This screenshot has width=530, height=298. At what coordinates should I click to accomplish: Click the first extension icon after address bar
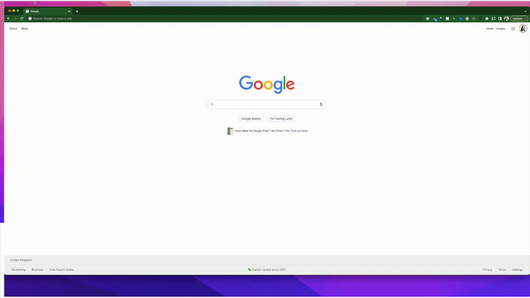click(428, 19)
